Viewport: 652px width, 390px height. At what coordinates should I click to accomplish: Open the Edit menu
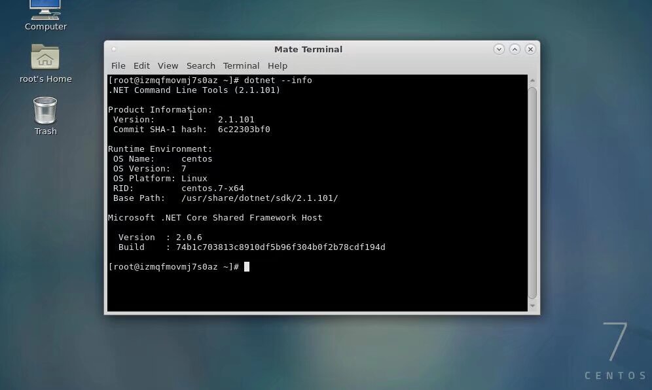[141, 66]
